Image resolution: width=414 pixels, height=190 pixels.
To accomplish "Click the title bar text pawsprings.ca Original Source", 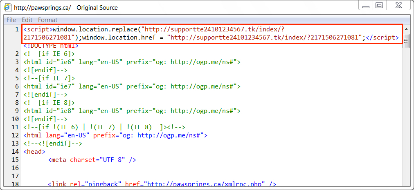I will point(66,8).
